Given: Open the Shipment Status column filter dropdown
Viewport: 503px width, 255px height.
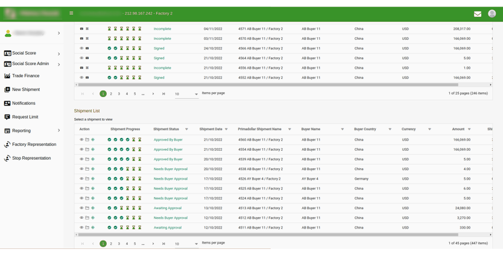Looking at the screenshot, I should pyautogui.click(x=186, y=130).
